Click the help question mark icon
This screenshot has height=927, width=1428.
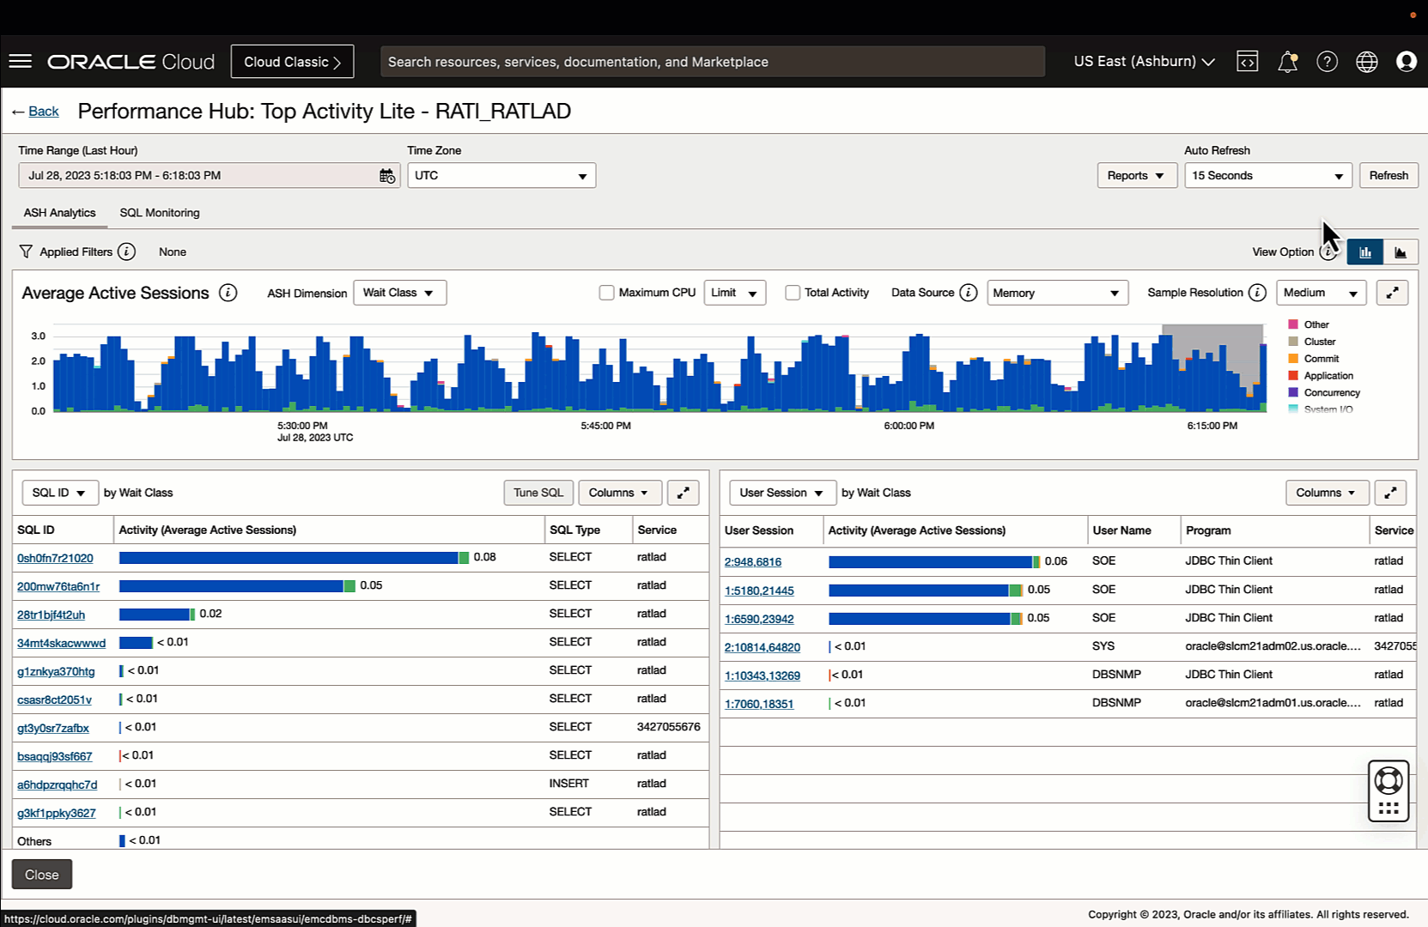coord(1327,61)
